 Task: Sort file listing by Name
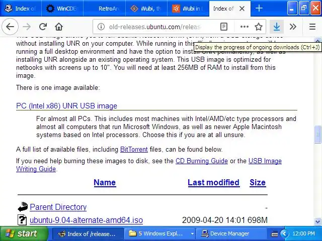click(x=105, y=182)
